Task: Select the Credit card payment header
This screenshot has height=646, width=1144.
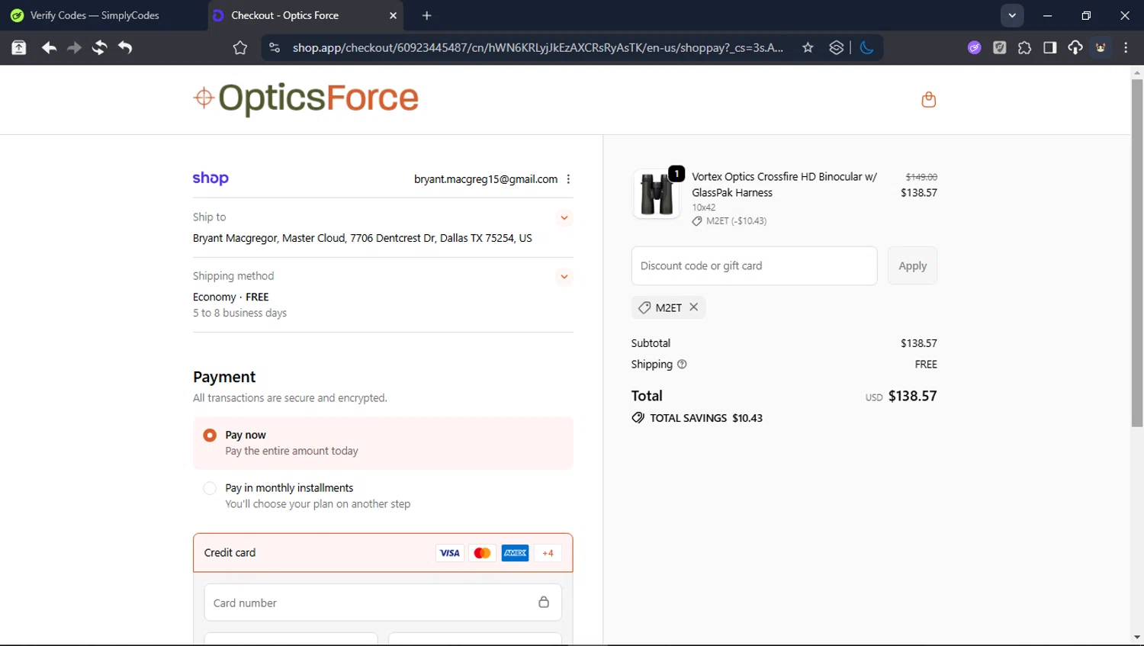Action: (383, 552)
